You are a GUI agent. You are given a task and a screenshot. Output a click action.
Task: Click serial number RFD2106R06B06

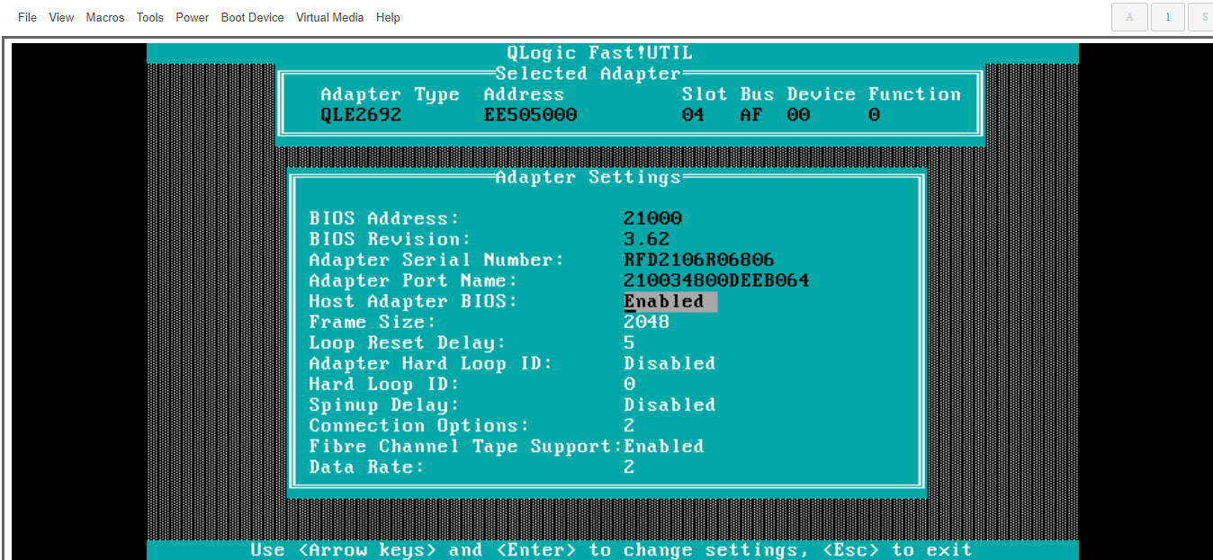click(699, 260)
